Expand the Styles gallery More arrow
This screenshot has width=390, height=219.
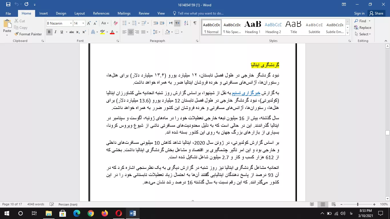point(347,33)
